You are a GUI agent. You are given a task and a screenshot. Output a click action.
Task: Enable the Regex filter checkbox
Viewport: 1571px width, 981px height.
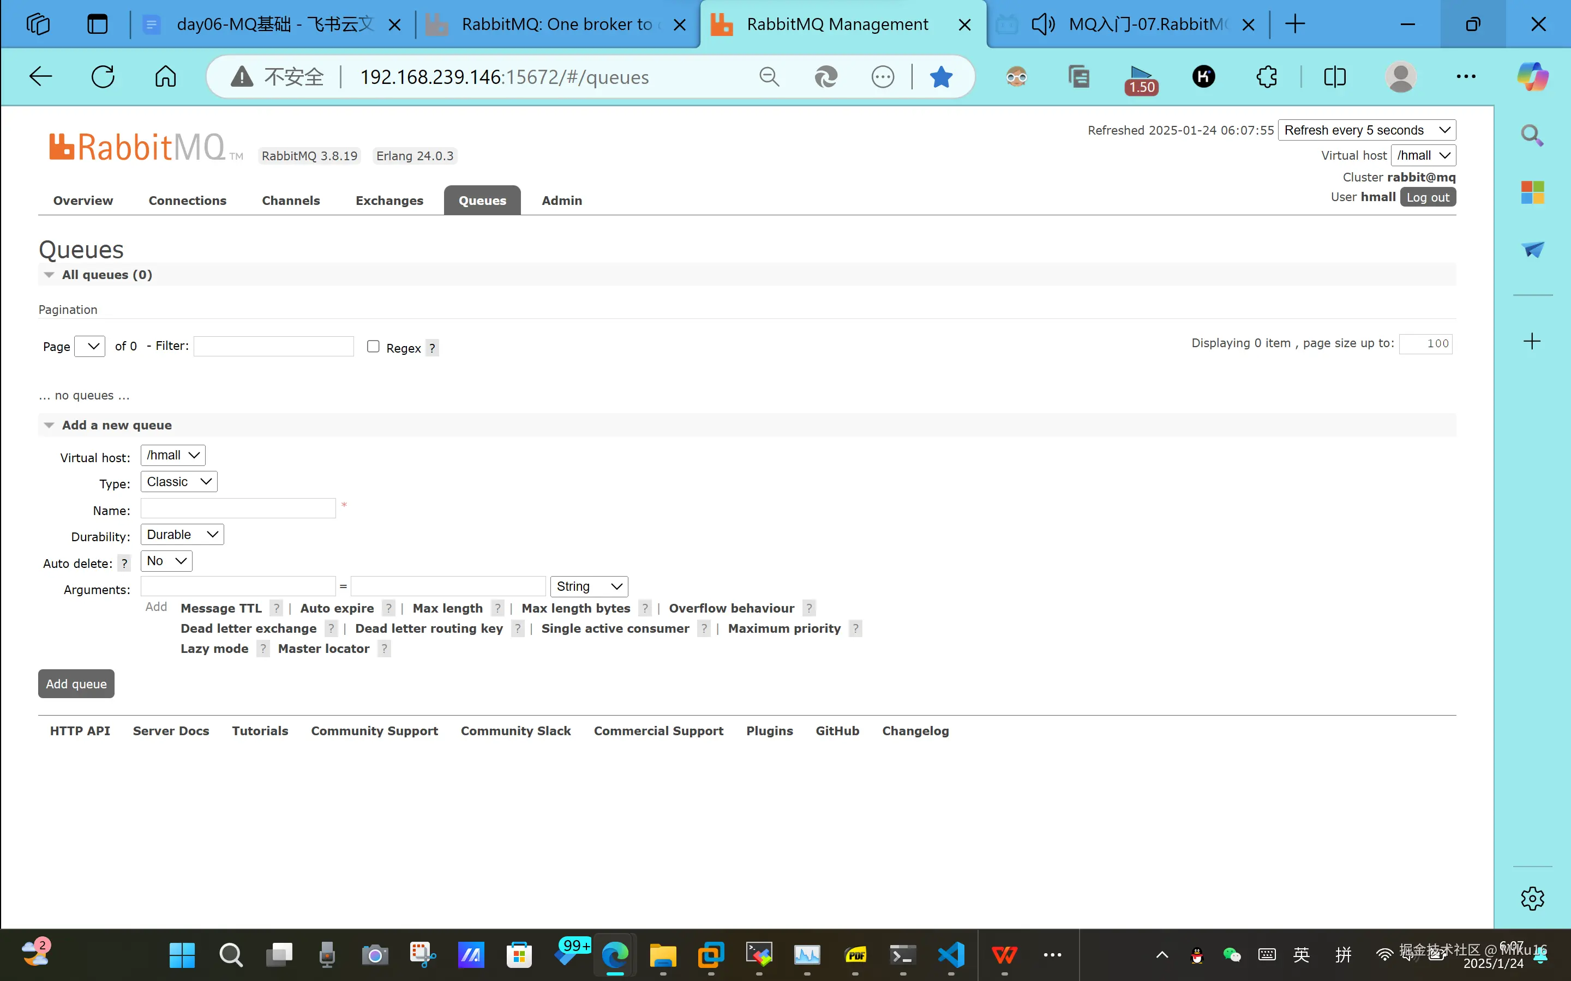coord(373,347)
